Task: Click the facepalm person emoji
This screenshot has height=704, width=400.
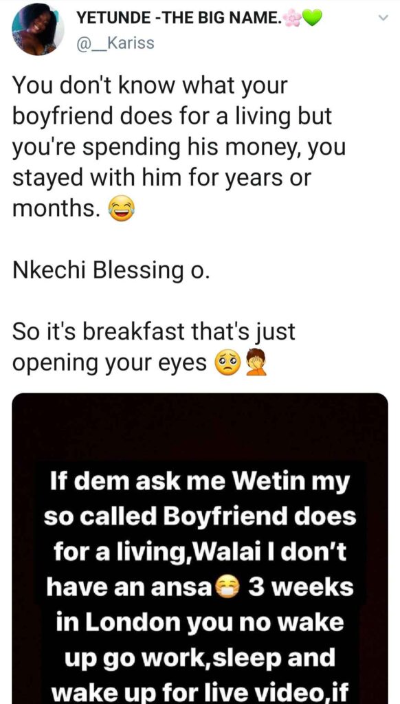Action: pos(257,362)
